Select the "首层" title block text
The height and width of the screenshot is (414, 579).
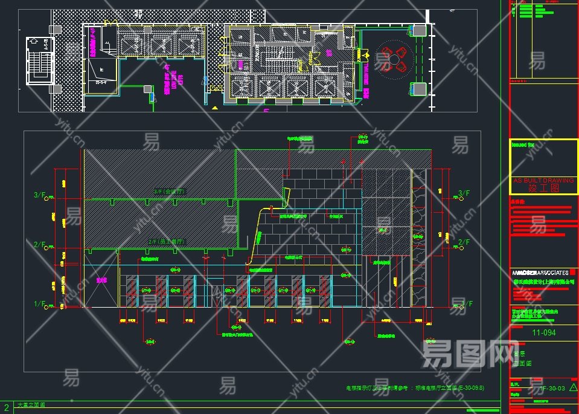pyautogui.click(x=519, y=354)
